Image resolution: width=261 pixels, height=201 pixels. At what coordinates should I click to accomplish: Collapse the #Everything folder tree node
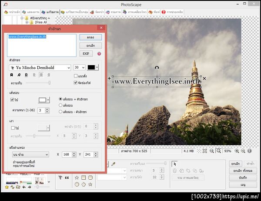pyautogui.click(x=22, y=18)
